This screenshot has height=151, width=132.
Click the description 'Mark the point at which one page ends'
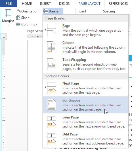point(92,31)
